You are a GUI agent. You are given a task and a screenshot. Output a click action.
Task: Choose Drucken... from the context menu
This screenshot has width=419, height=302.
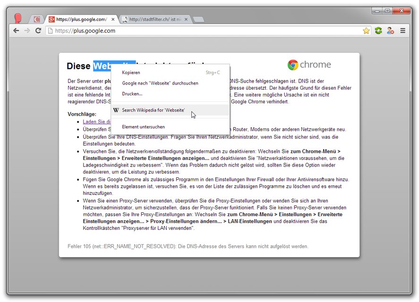[x=170, y=94]
